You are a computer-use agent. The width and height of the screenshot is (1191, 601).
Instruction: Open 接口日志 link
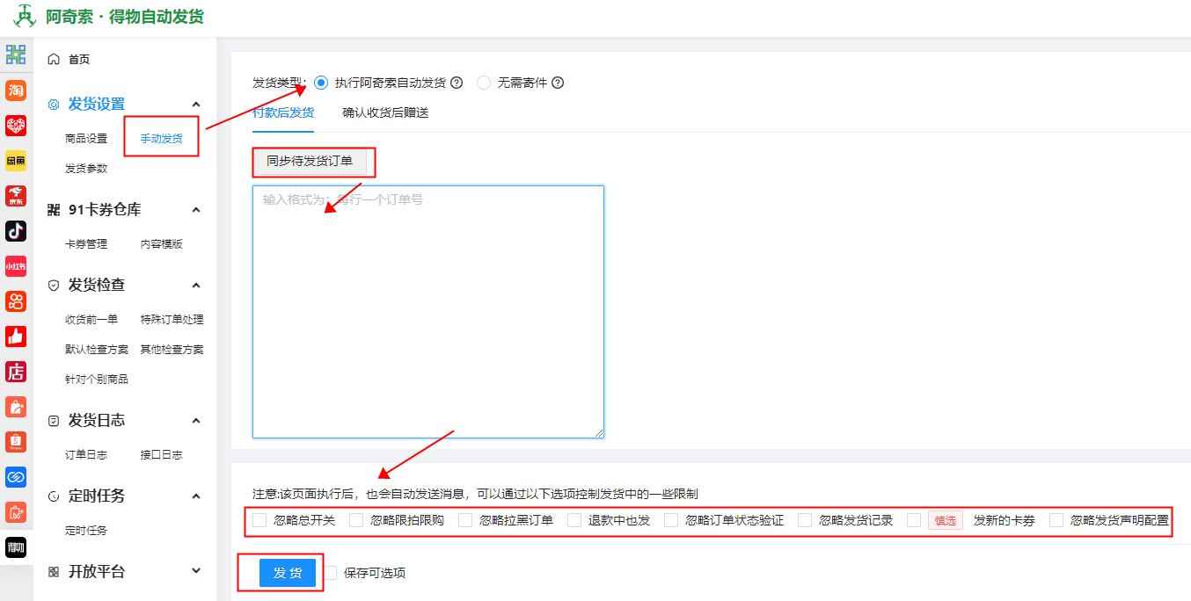(162, 455)
